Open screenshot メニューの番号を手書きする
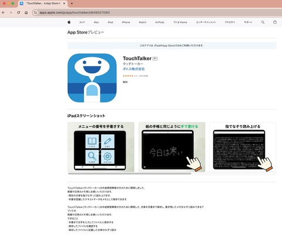282x235 pixels. [x=101, y=147]
